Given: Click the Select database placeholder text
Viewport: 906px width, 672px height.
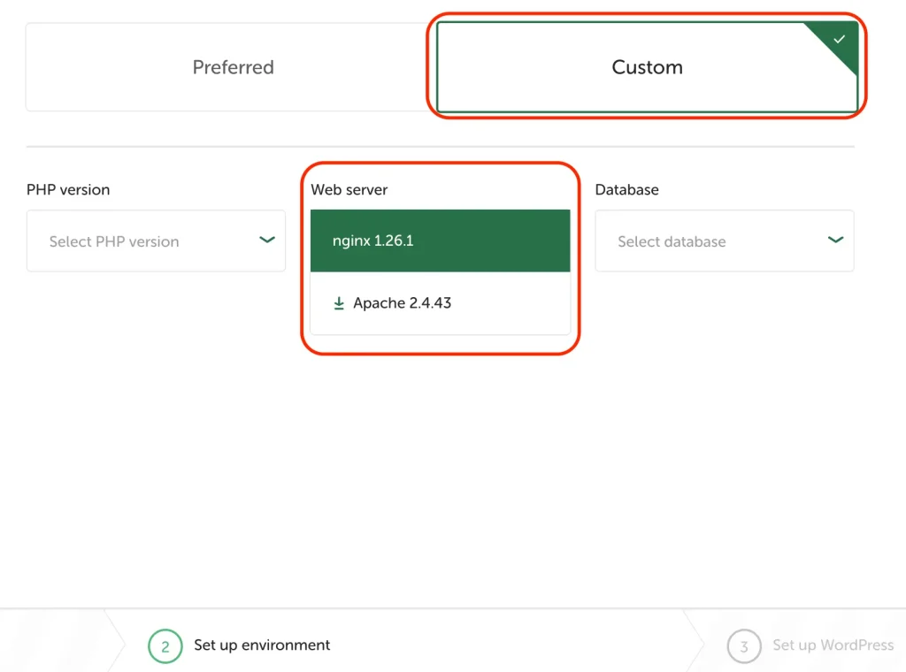Looking at the screenshot, I should [672, 241].
